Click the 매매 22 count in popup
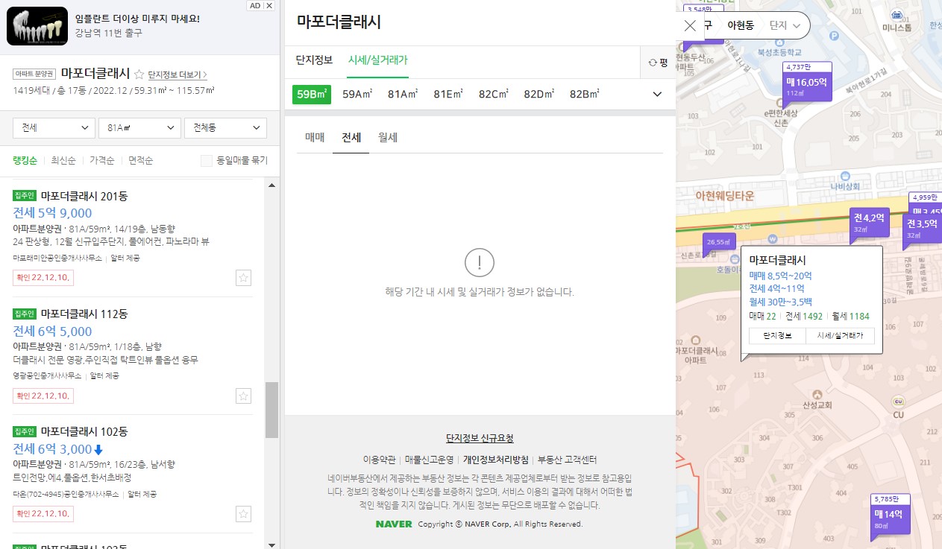Image resolution: width=942 pixels, height=549 pixels. click(x=763, y=316)
